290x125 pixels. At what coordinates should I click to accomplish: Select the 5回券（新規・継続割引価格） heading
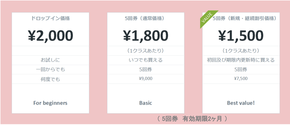click(244, 18)
